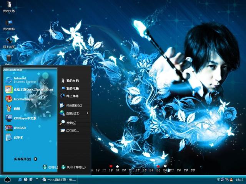
Task: Open 我的文档 in the start menu right pane
Action: coord(70,80)
